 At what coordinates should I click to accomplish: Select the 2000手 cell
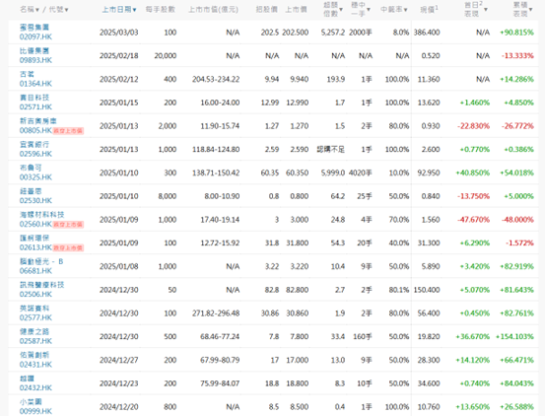(361, 33)
